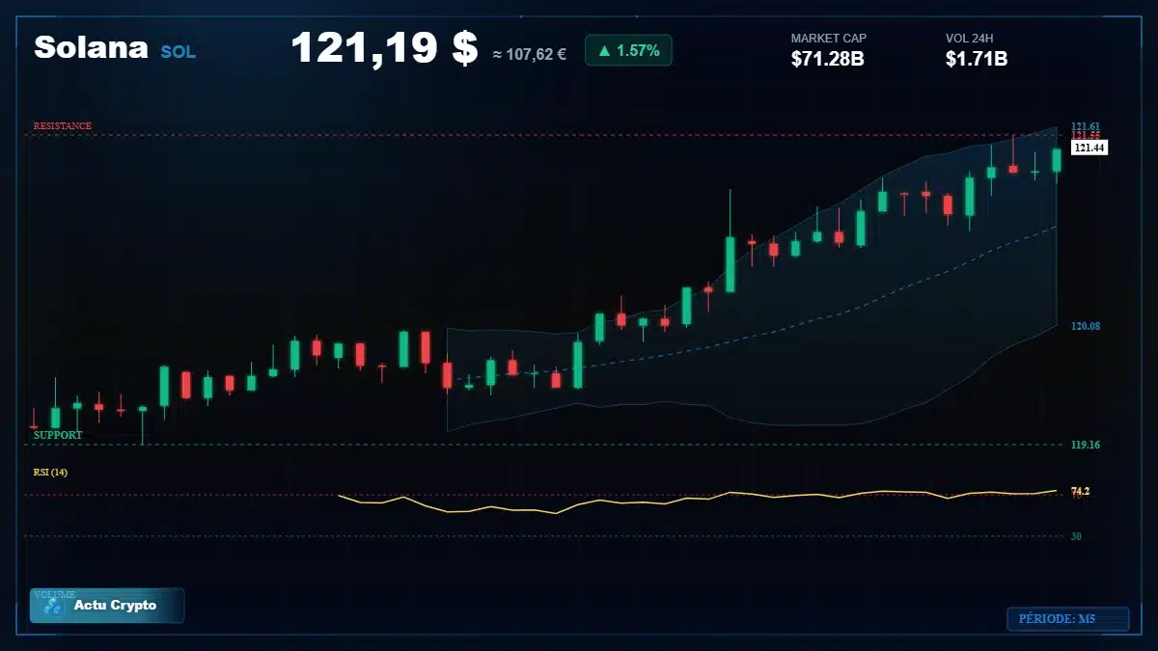Click the Actu Crypto label text
Screen dimensions: 1158x651
click(115, 606)
